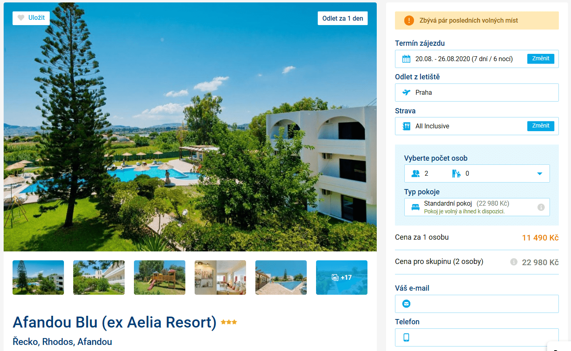Image resolution: width=571 pixels, height=351 pixels.
Task: Open the +17 more photos thumbnail
Action: 342,277
